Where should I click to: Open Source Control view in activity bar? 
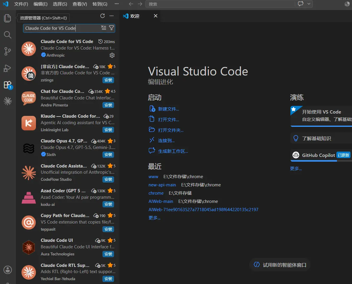(x=8, y=51)
